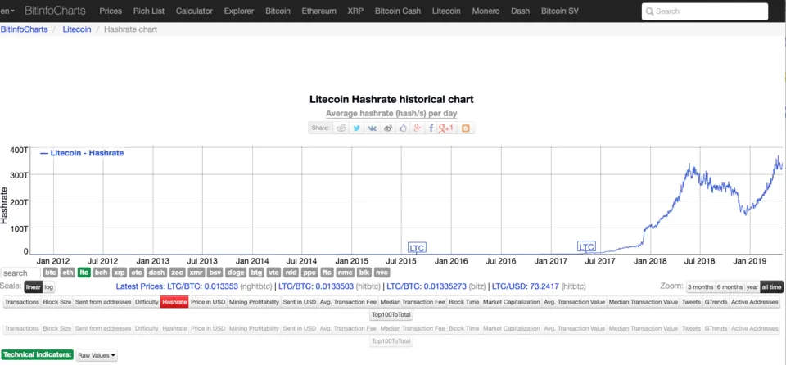Select the Difficulty metric tab in top row
The image size is (786, 365).
coord(147,302)
